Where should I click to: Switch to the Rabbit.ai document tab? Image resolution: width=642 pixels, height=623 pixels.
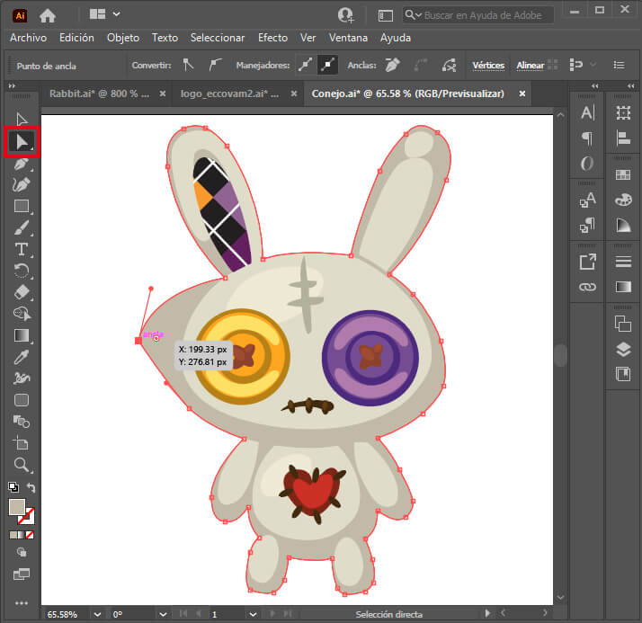click(x=95, y=93)
